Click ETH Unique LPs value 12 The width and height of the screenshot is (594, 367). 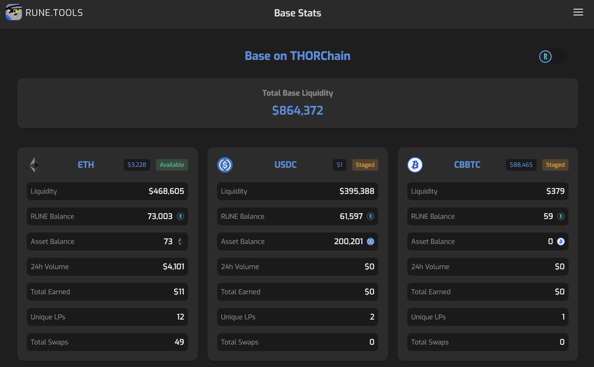tap(180, 317)
